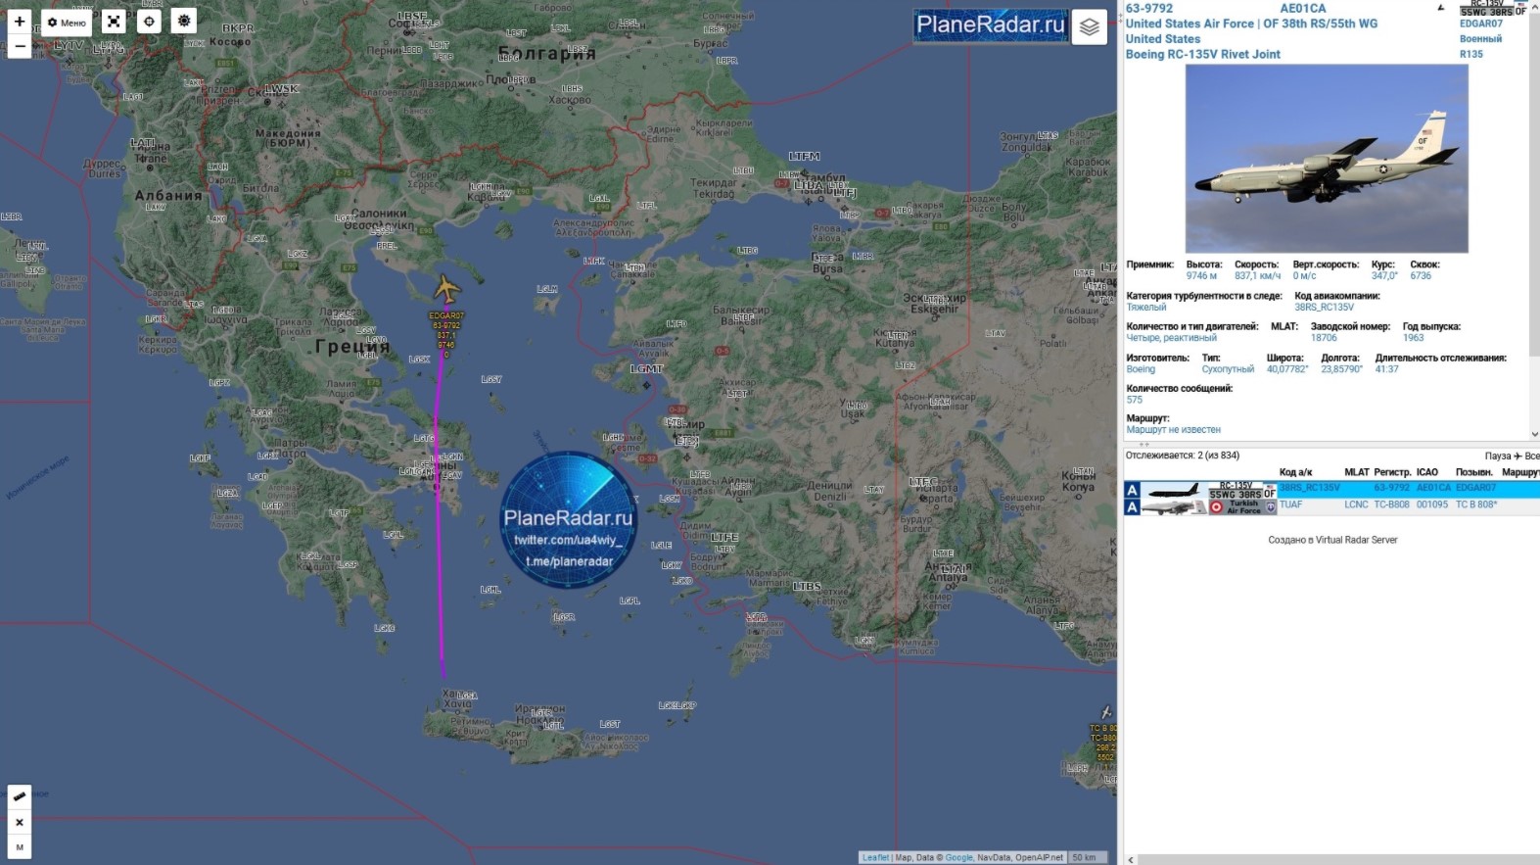Click the Маршрут не известен route text
The height and width of the screenshot is (865, 1540).
coord(1173,430)
